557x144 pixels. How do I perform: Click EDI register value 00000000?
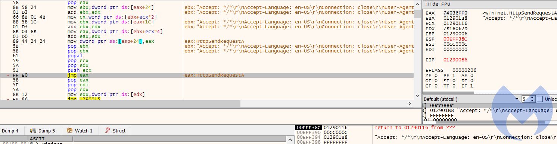point(455,49)
